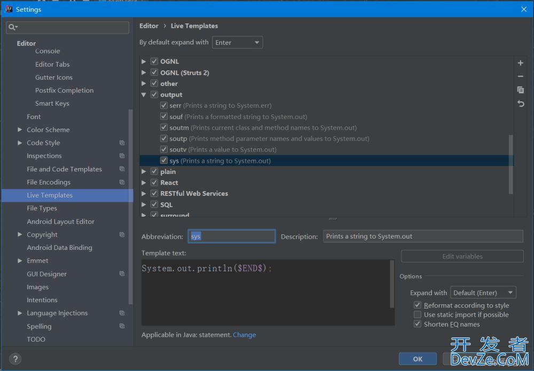Click the Change link for applicable contexts

(244, 335)
